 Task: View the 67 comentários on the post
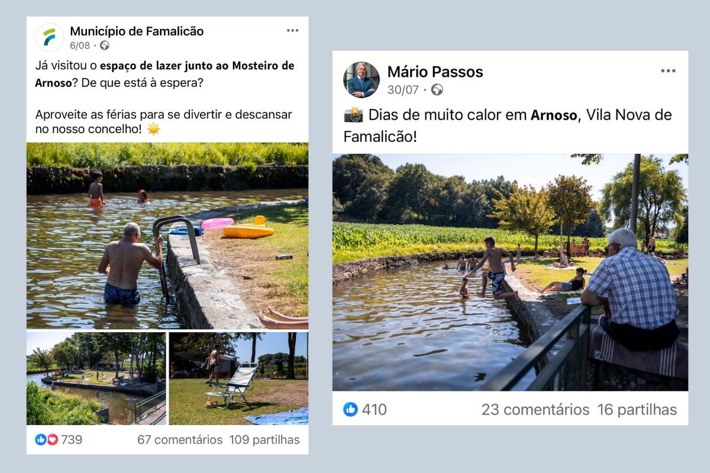point(180,440)
